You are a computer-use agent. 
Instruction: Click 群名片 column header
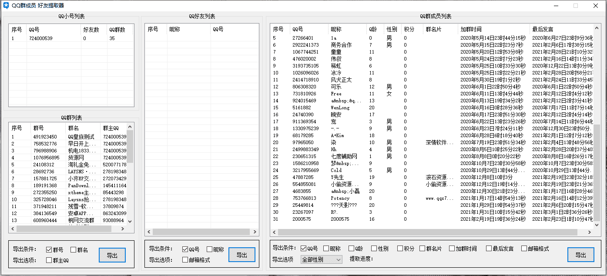point(440,29)
